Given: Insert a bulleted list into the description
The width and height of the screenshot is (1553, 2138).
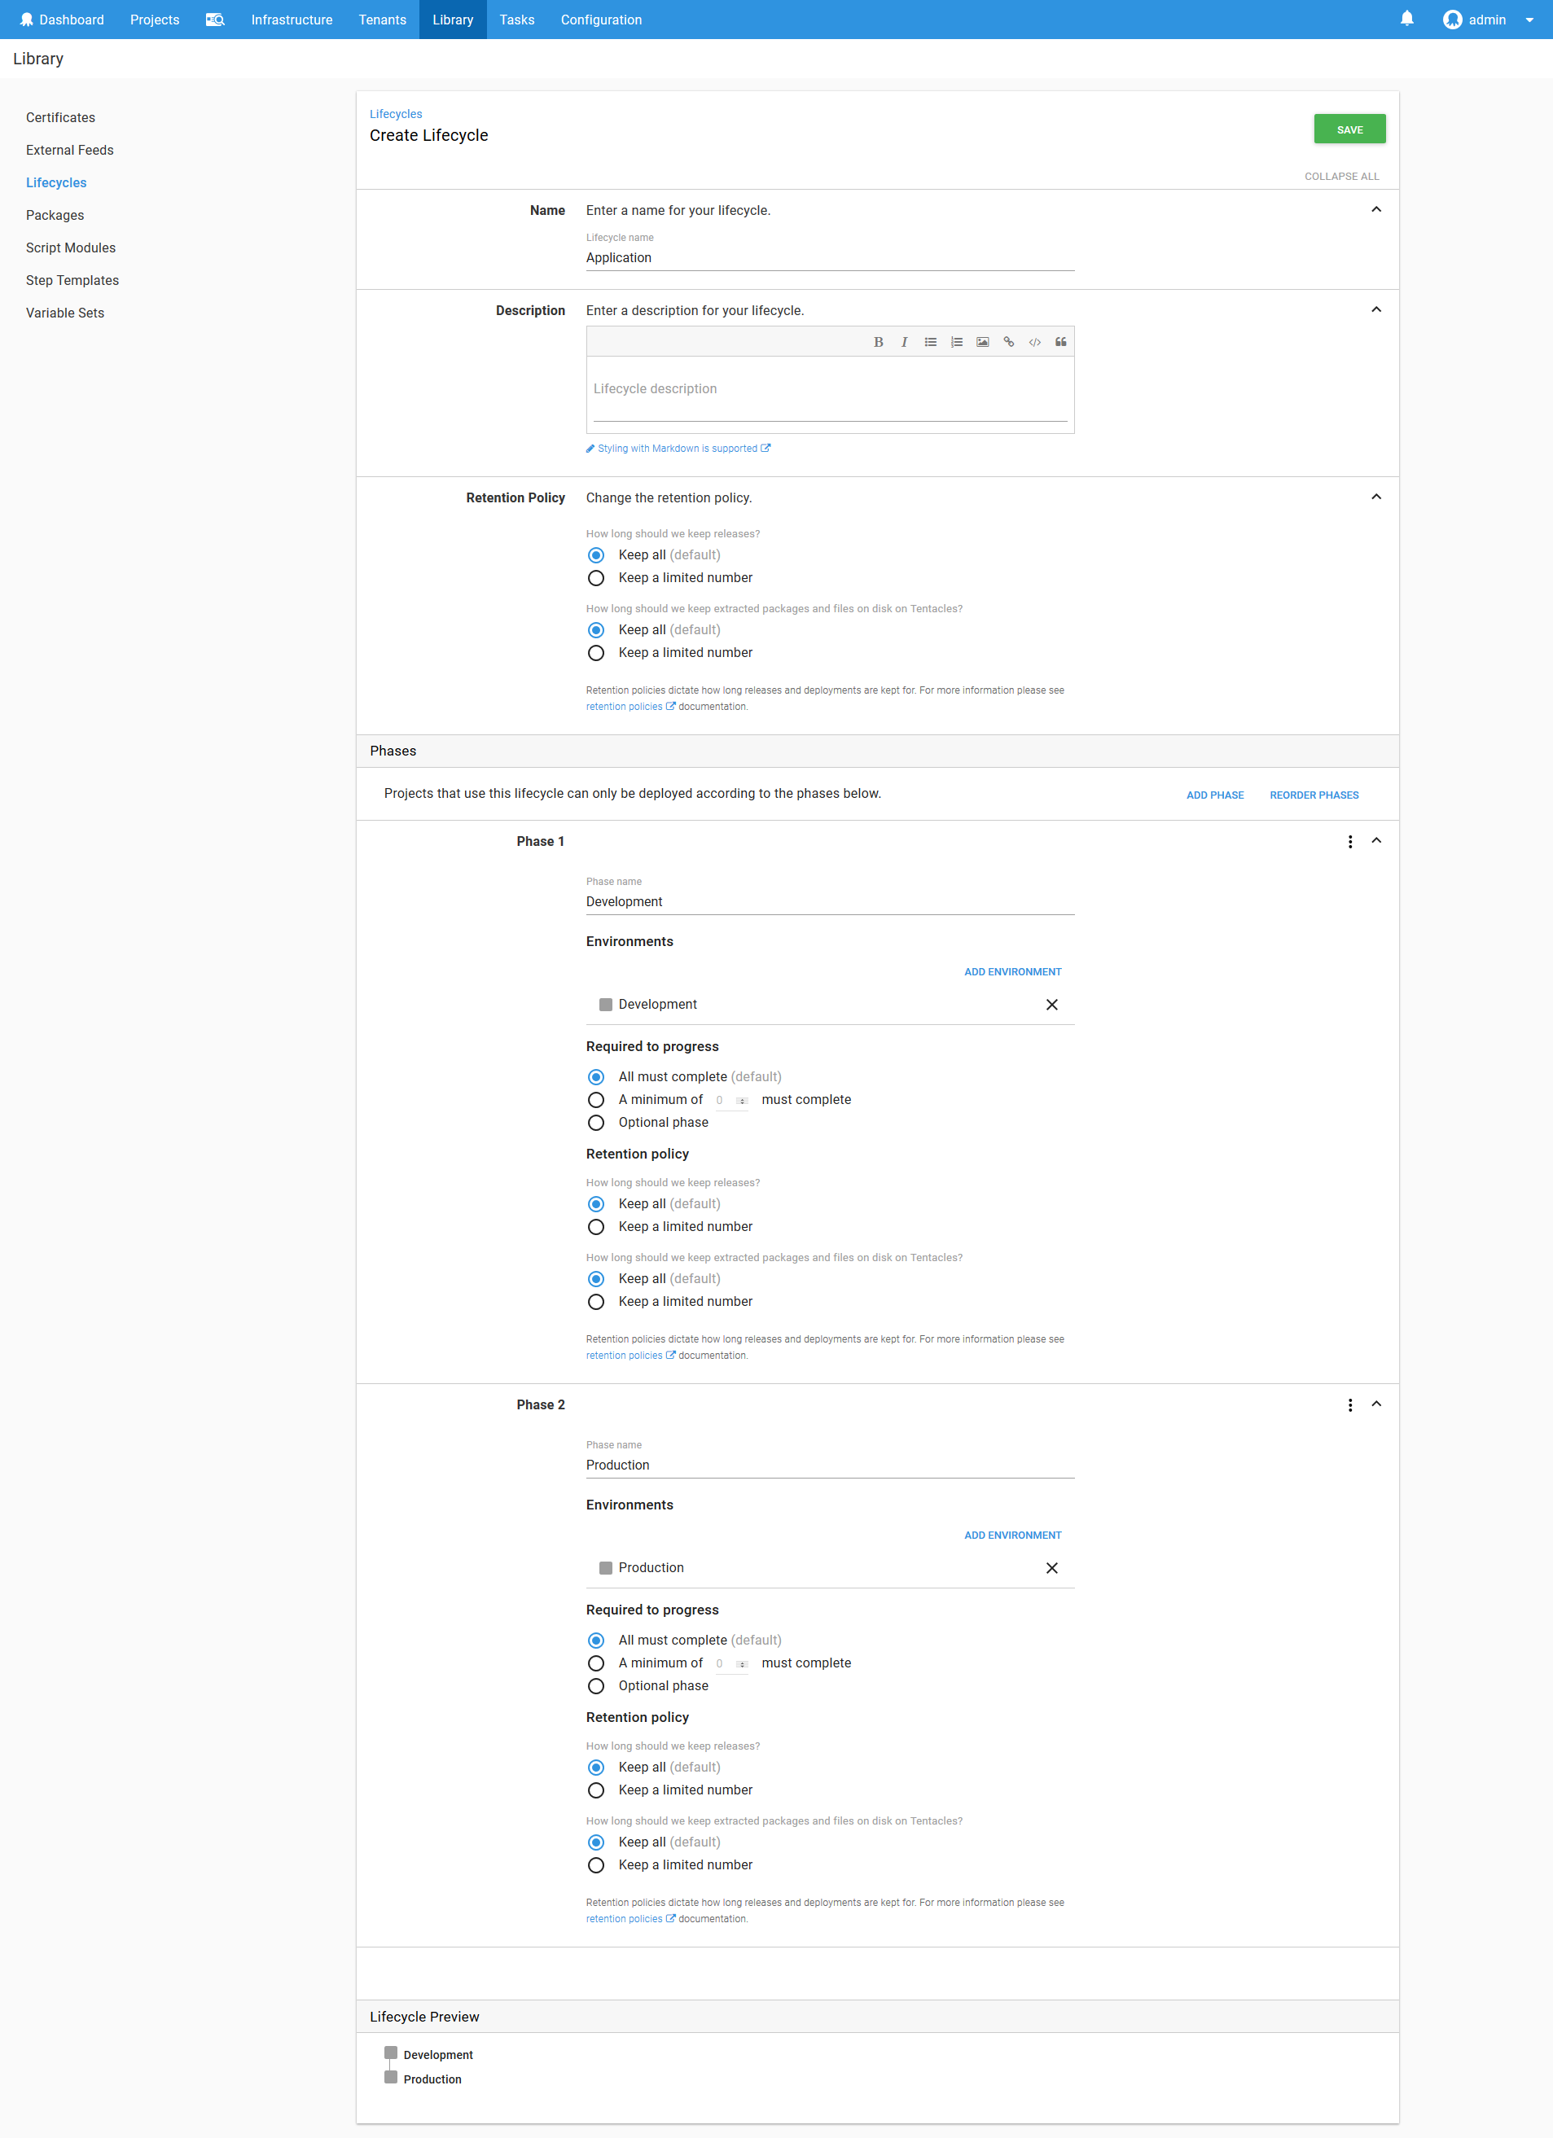Looking at the screenshot, I should [931, 341].
